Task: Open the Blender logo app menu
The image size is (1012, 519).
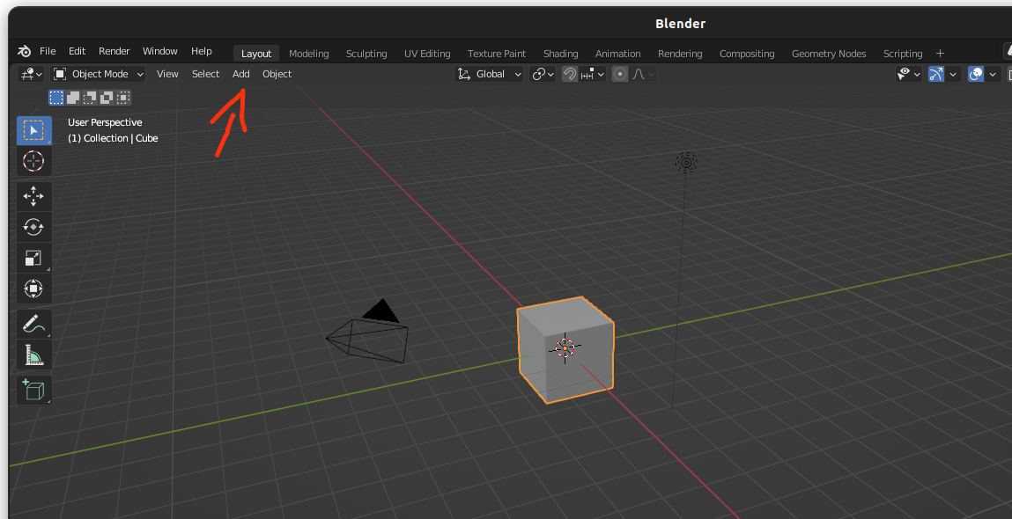Action: pyautogui.click(x=24, y=52)
